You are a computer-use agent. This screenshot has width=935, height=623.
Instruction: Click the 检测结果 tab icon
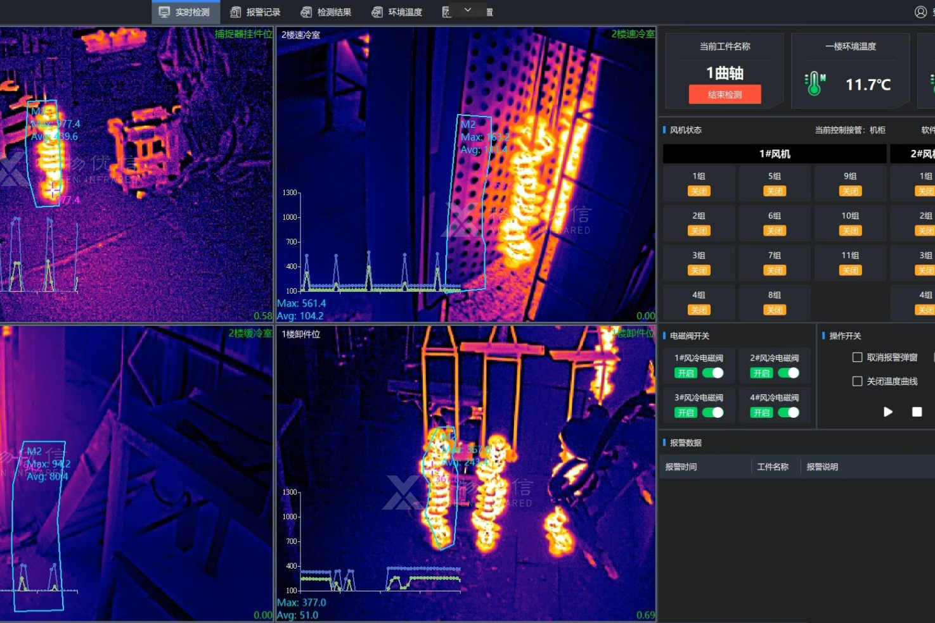click(306, 12)
